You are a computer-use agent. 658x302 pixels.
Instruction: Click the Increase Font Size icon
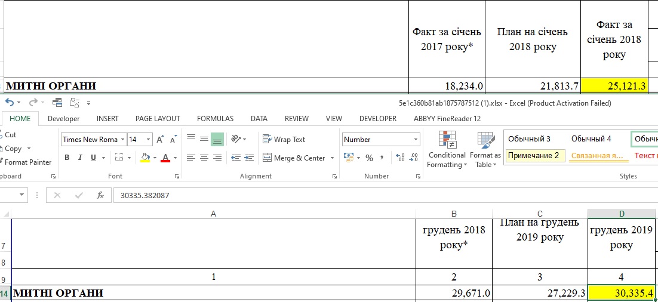tap(160, 139)
